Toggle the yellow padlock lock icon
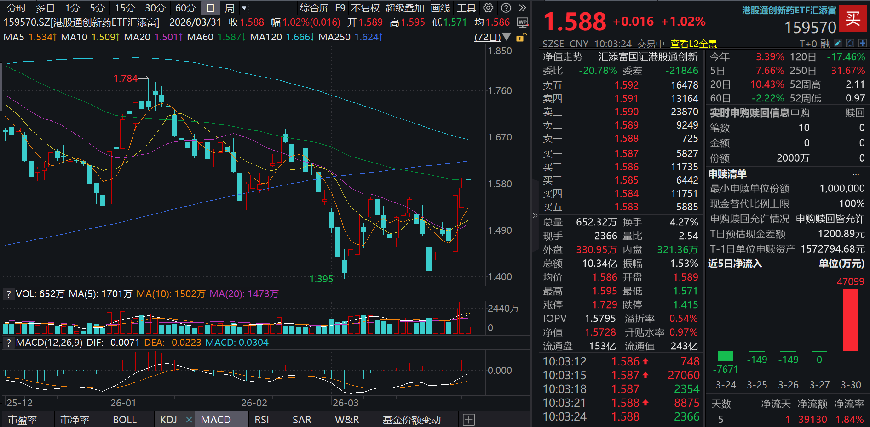 pyautogui.click(x=520, y=38)
